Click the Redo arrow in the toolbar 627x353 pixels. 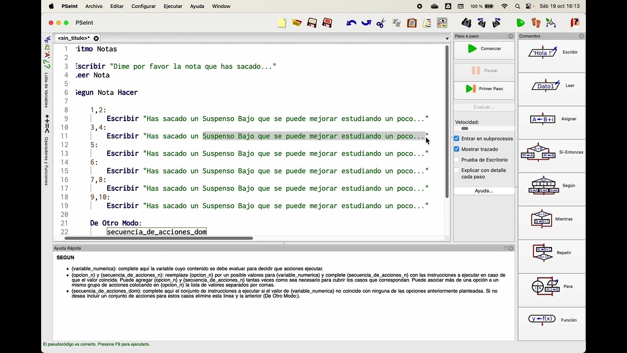(366, 23)
